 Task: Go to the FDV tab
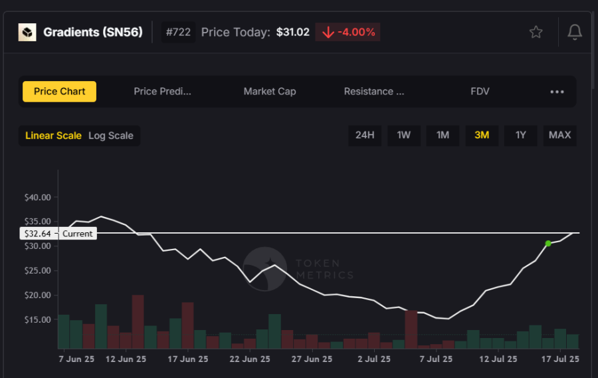click(480, 92)
